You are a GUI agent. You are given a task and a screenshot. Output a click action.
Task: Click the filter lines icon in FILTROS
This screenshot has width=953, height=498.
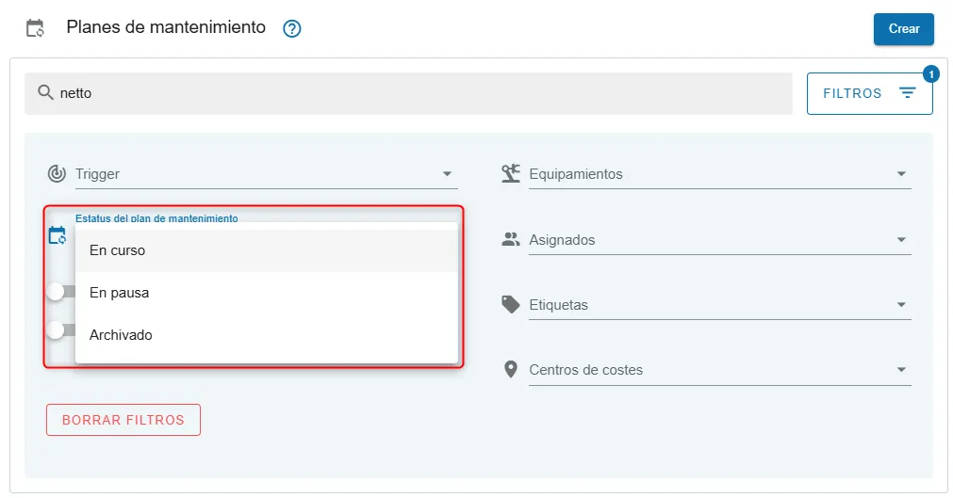(x=907, y=93)
